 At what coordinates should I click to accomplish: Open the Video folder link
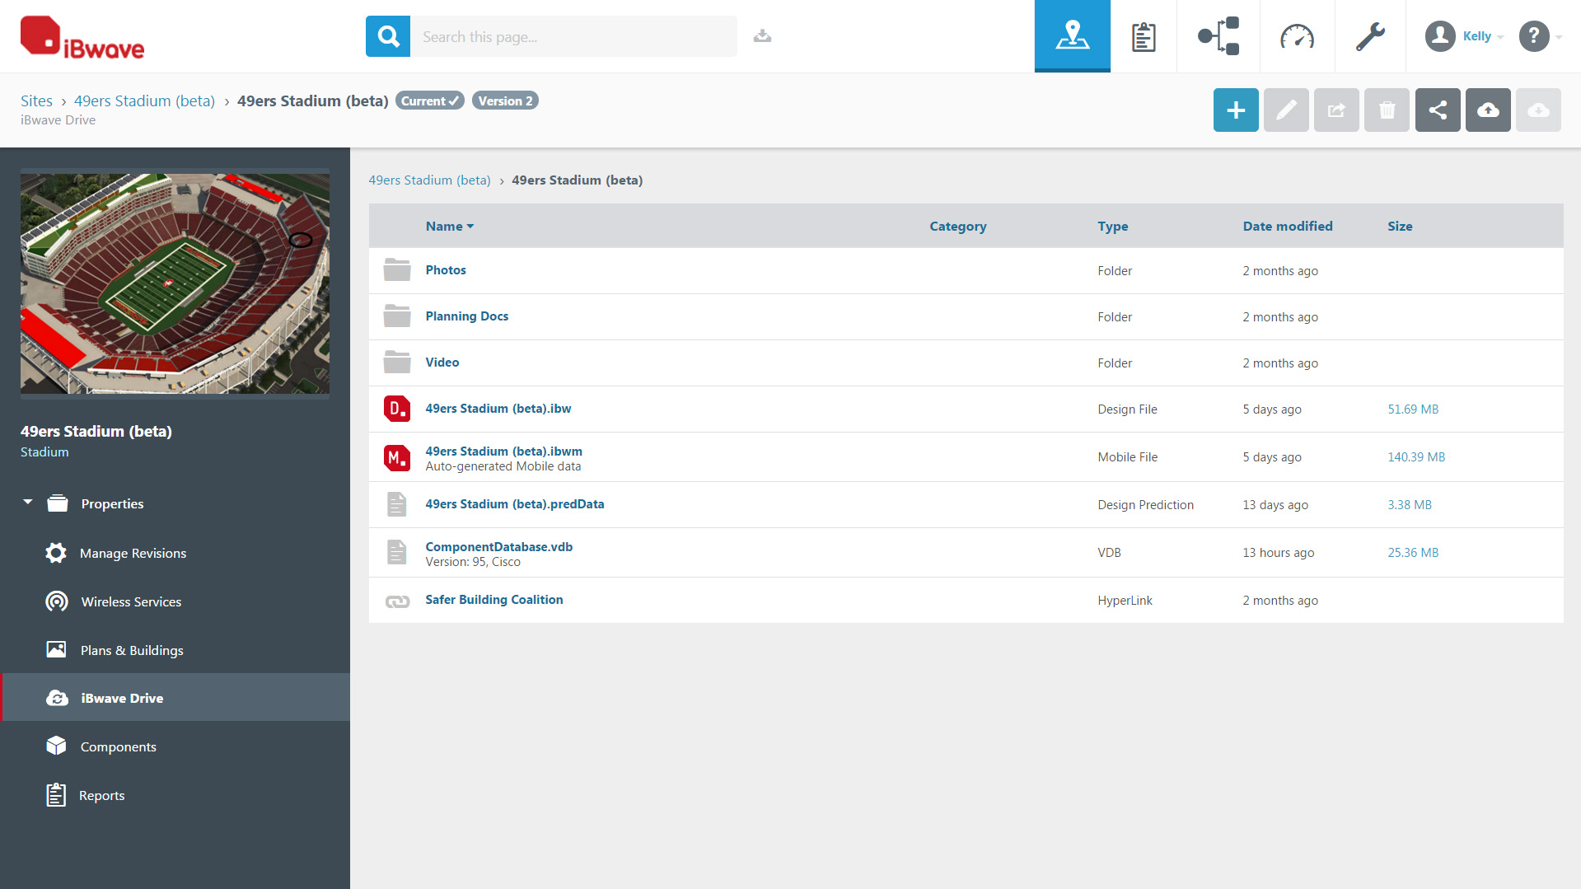tap(442, 362)
